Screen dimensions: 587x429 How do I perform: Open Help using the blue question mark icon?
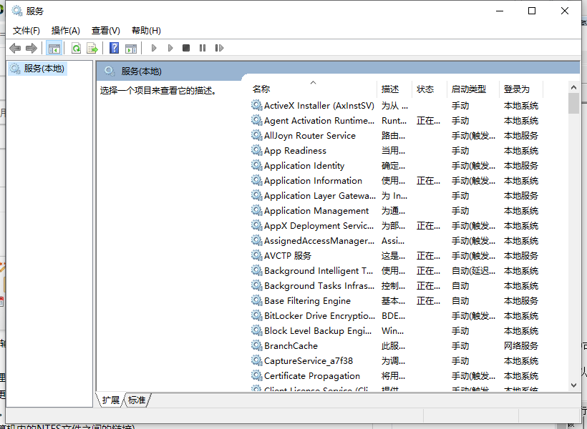point(115,47)
